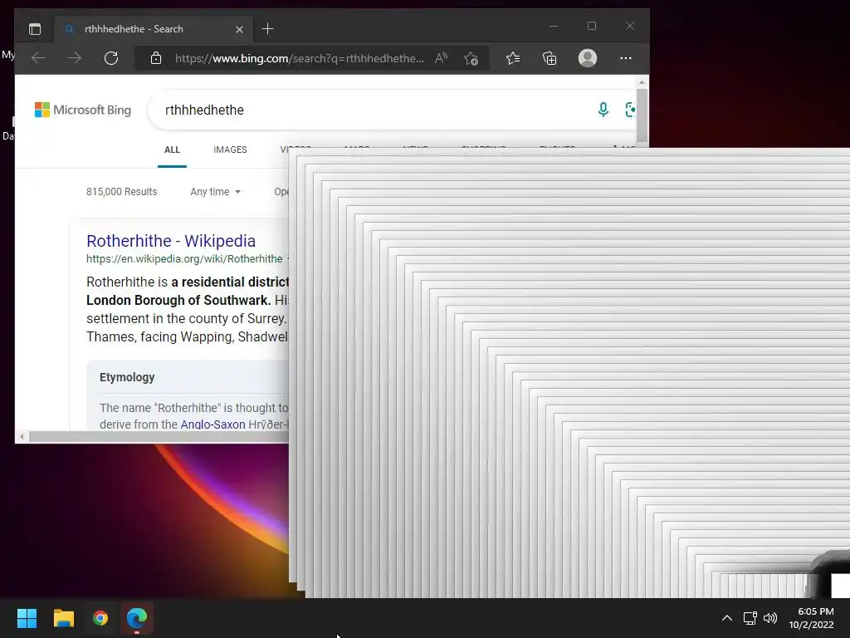Screen dimensions: 850x638
Task: Click the en.wikipedia.org/wiki/Rotherhithe URL
Action: [184, 259]
